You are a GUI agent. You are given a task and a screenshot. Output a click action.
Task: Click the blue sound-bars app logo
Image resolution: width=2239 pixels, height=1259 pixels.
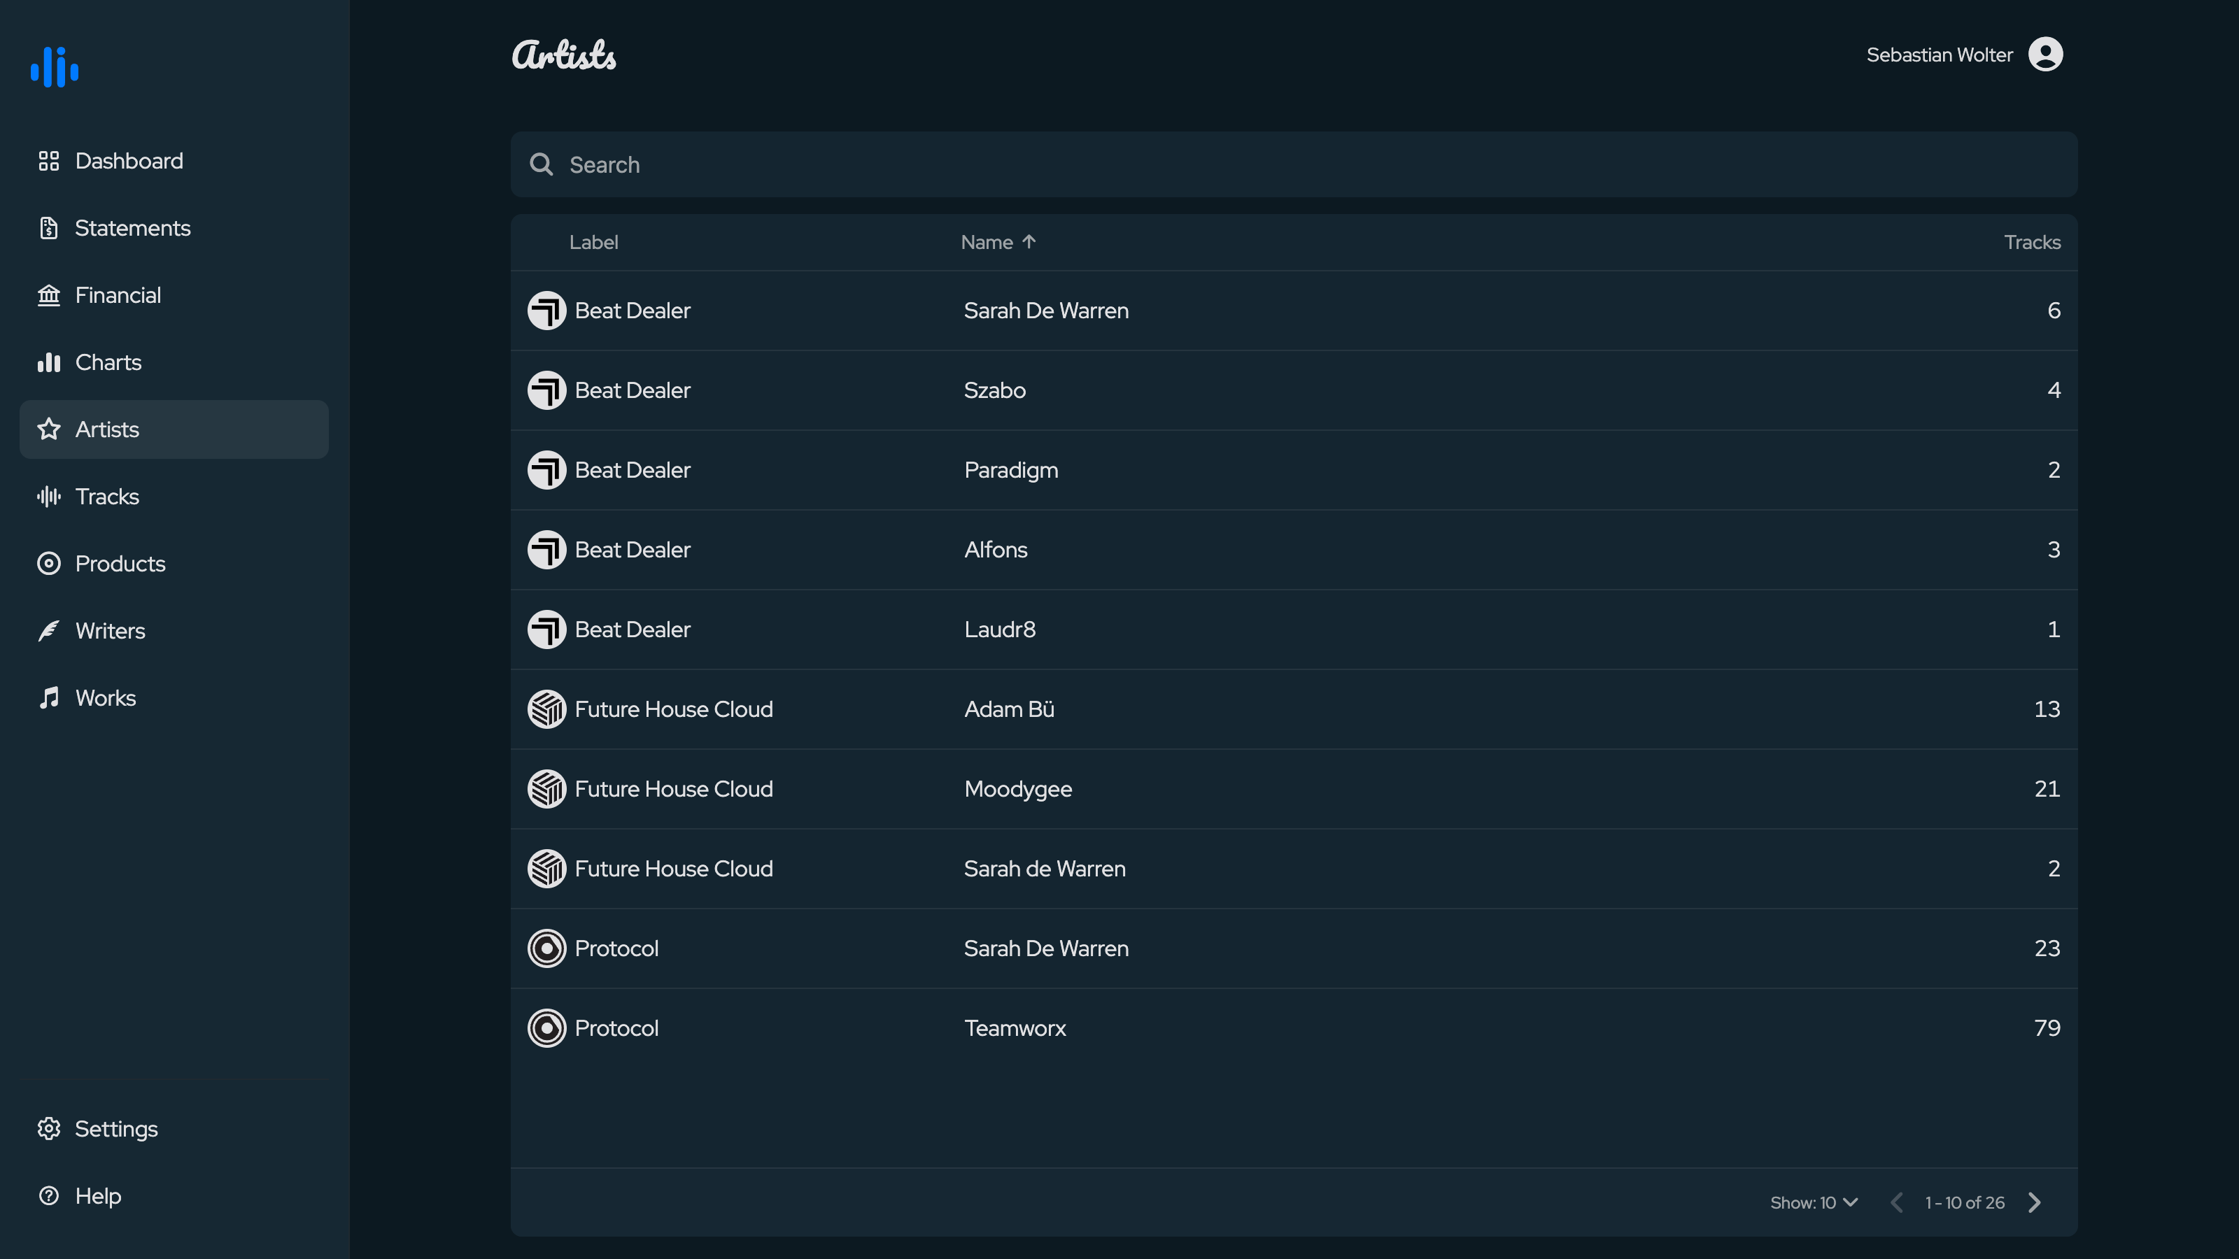pyautogui.click(x=55, y=67)
